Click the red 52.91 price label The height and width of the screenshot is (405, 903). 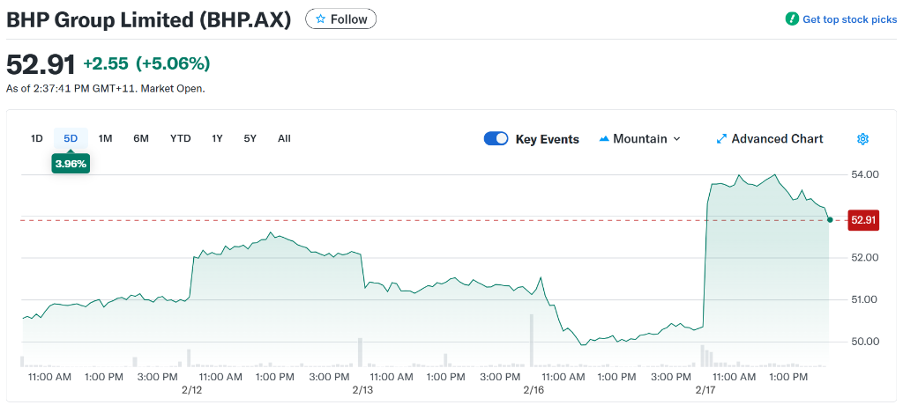pos(863,220)
